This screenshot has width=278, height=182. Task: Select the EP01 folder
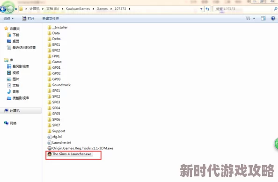(54, 44)
